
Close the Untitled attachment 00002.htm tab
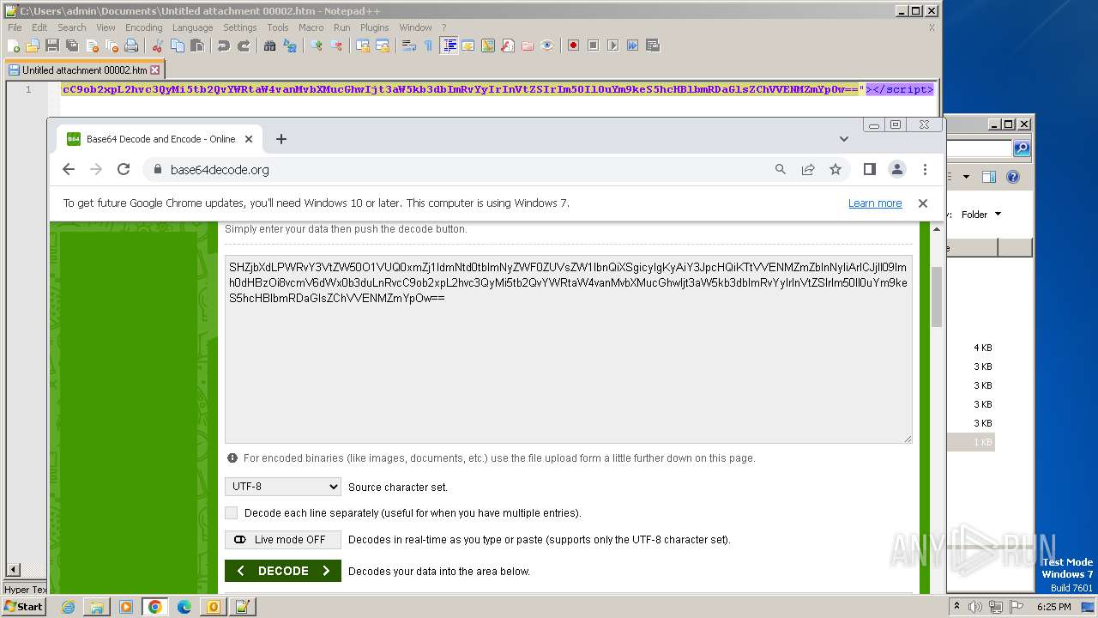click(x=155, y=70)
